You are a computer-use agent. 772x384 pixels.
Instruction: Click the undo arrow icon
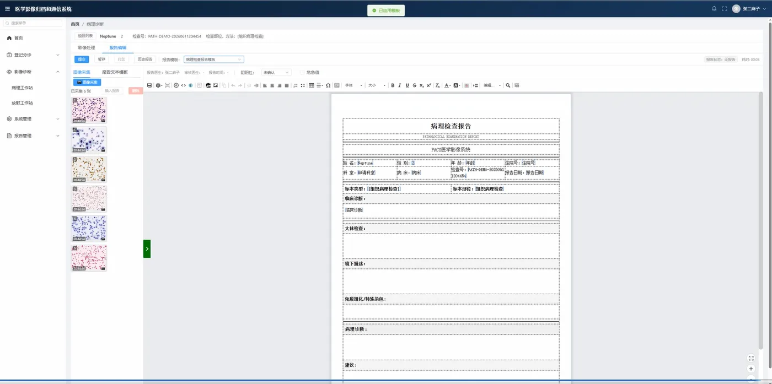pos(233,85)
